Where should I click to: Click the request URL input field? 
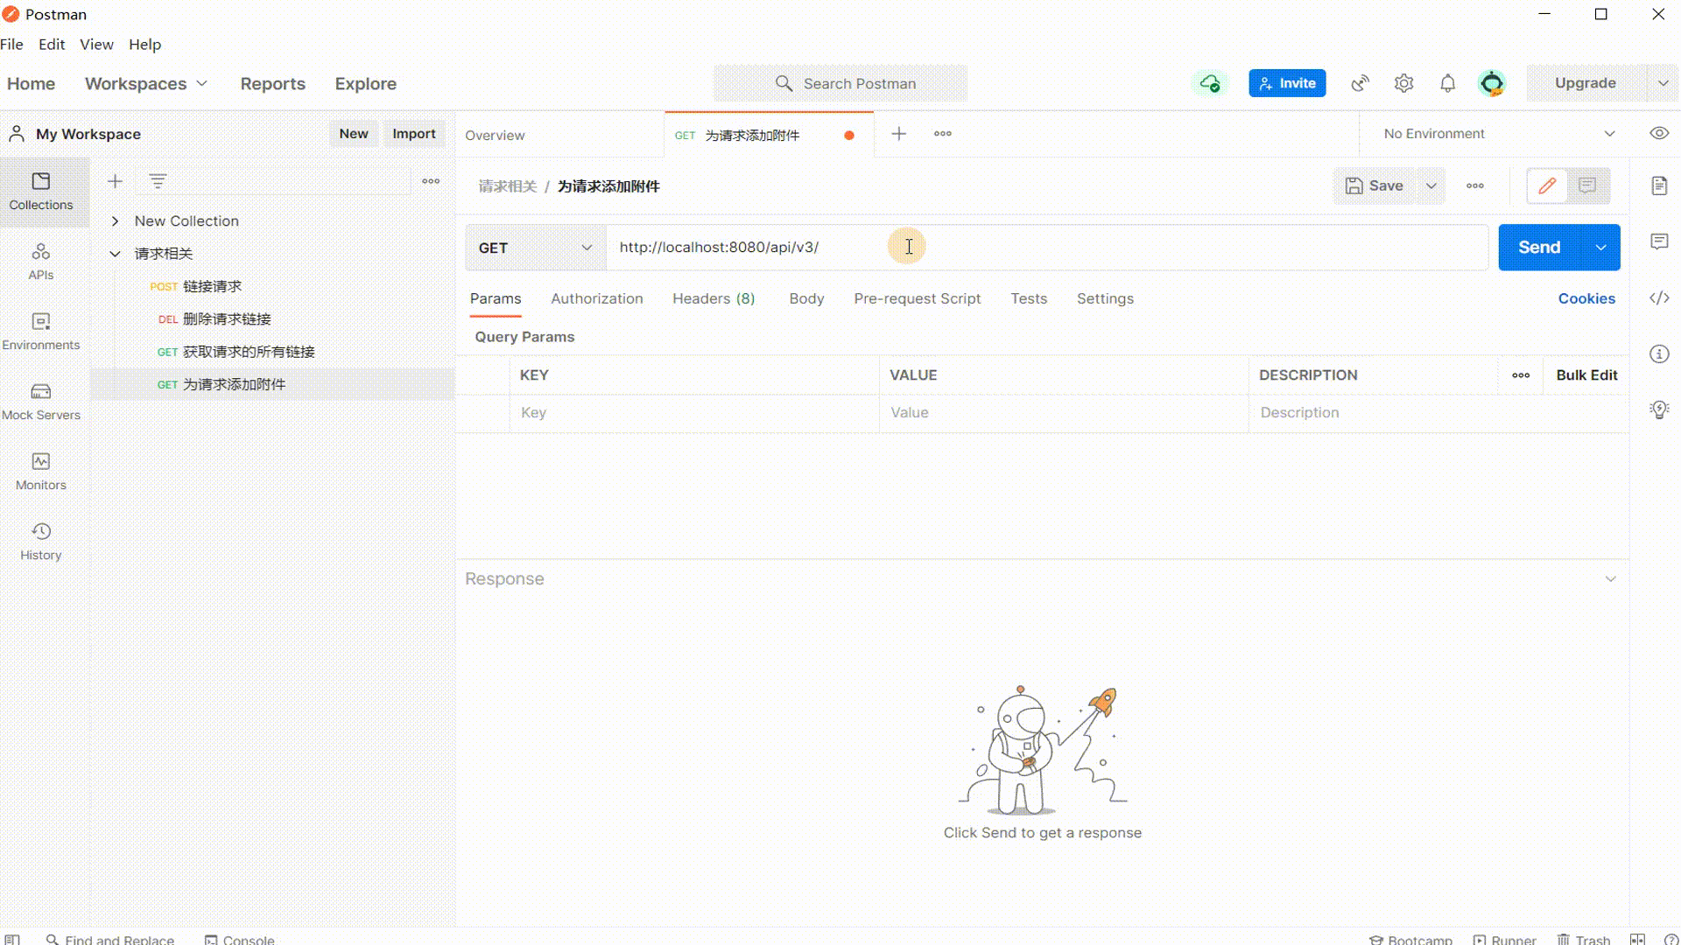[1047, 248]
